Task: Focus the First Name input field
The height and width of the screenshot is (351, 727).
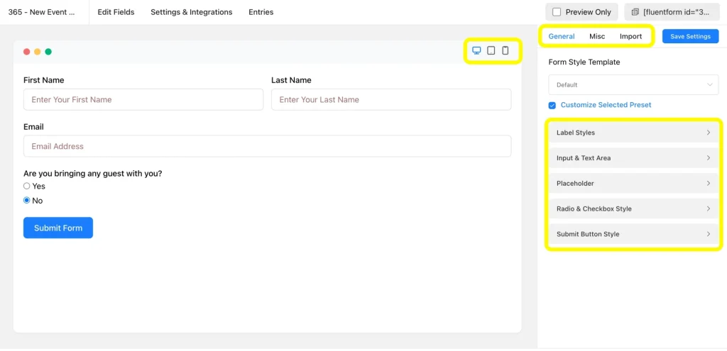Action: [x=143, y=99]
